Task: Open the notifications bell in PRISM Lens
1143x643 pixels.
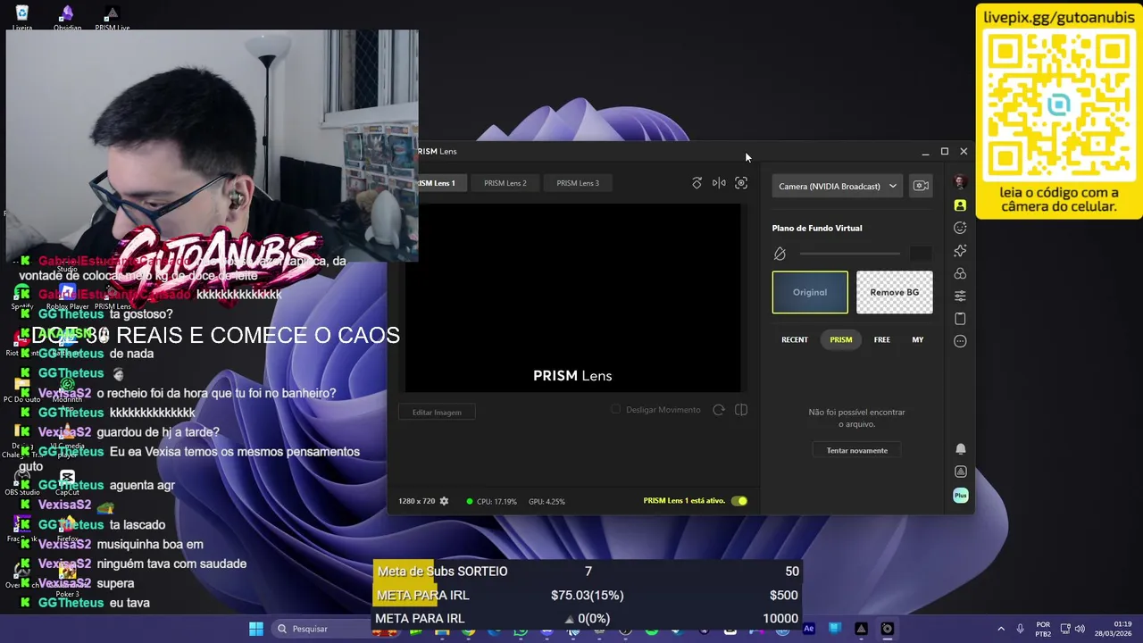Action: point(960,448)
